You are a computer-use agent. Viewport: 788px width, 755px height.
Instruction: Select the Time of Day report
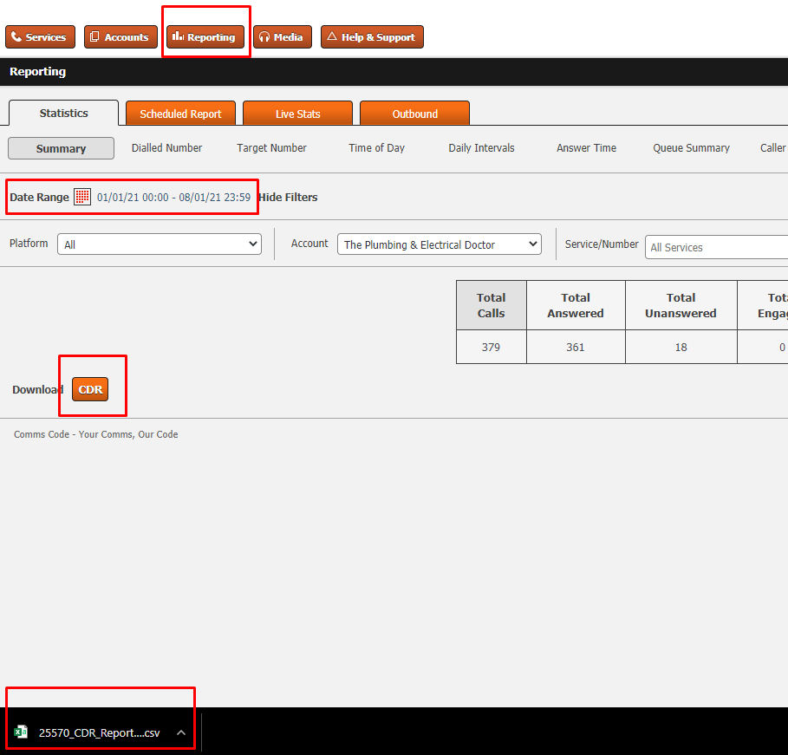pyautogui.click(x=376, y=148)
